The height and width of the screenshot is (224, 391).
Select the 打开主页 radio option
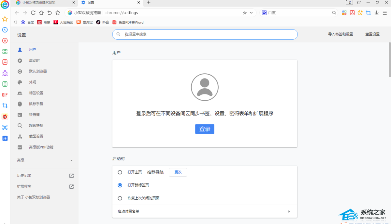pyautogui.click(x=120, y=172)
